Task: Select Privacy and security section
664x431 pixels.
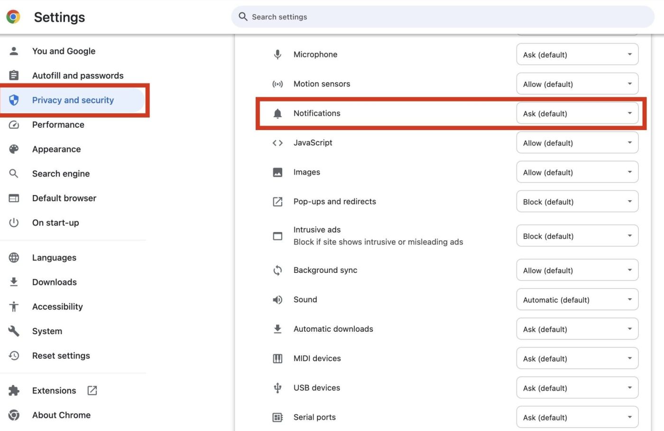Action: (x=73, y=100)
